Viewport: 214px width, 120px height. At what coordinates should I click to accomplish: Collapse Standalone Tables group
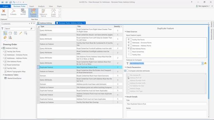pyautogui.click(x=3, y=75)
